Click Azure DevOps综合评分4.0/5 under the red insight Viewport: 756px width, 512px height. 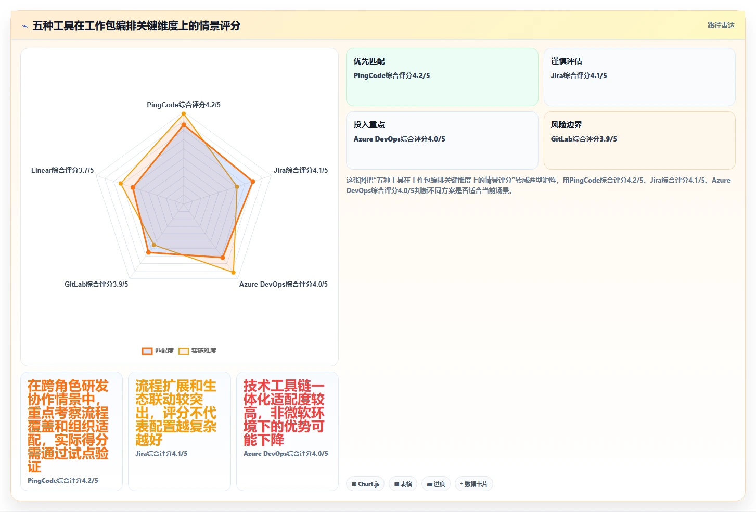(286, 454)
